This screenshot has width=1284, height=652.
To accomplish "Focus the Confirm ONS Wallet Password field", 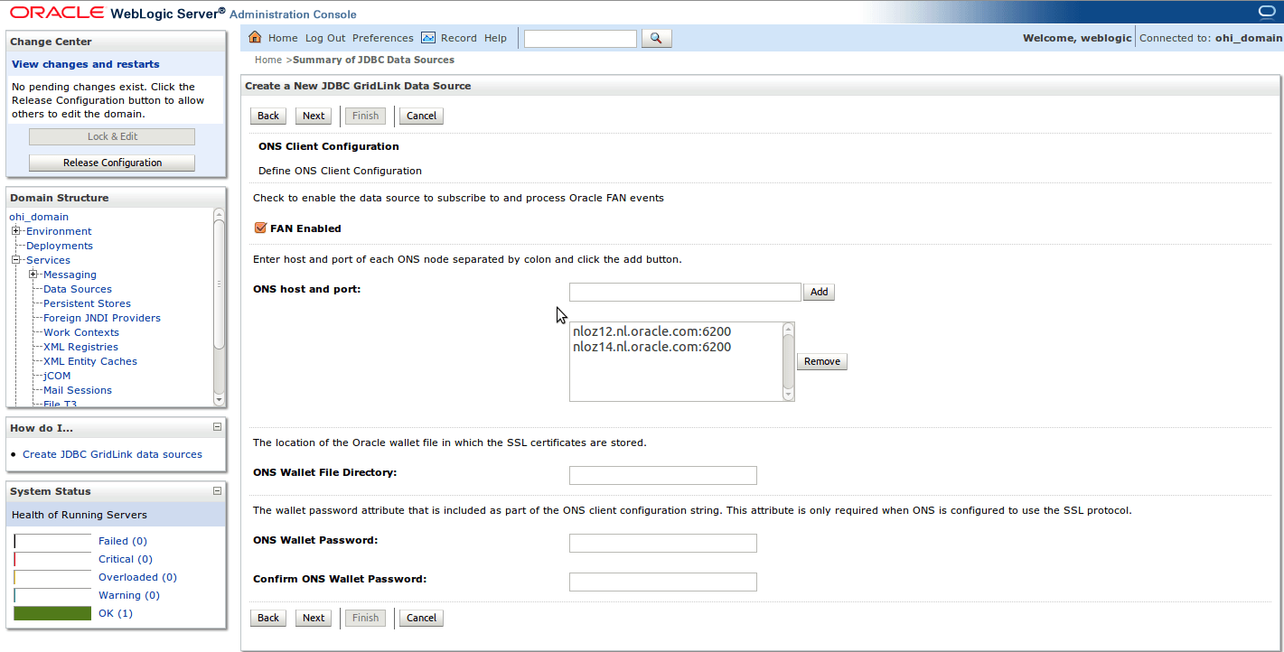I will [x=663, y=582].
